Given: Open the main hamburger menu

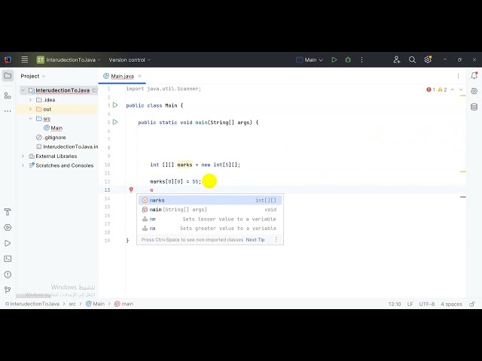Looking at the screenshot, I should (x=24, y=59).
